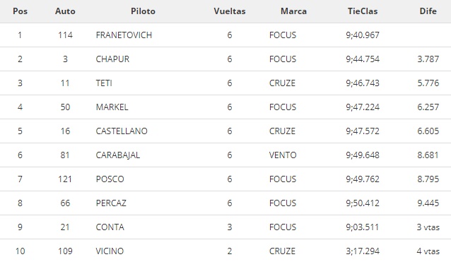This screenshot has height=269, width=451.
Task: Click the CHAPUR pilot name
Action: coord(112,59)
